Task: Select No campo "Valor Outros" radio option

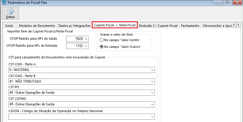Action: [120, 47]
